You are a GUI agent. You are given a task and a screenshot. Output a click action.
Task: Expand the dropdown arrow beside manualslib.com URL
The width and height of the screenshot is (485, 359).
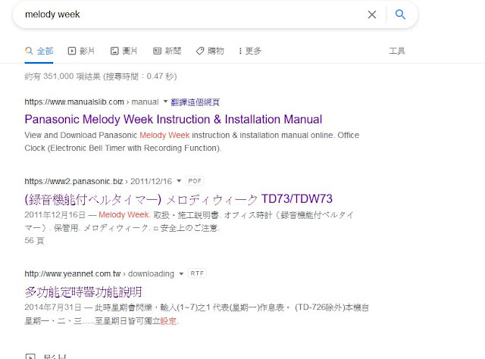(x=165, y=101)
